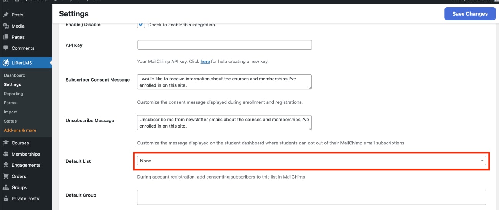
Task: Click the Pages icon in the sidebar
Action: [6, 37]
